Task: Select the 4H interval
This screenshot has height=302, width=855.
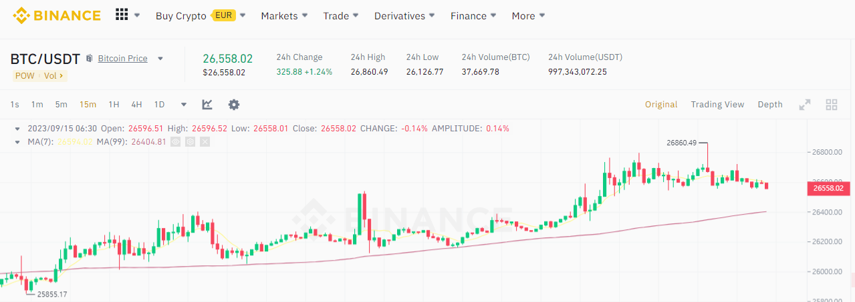Action: pos(136,104)
